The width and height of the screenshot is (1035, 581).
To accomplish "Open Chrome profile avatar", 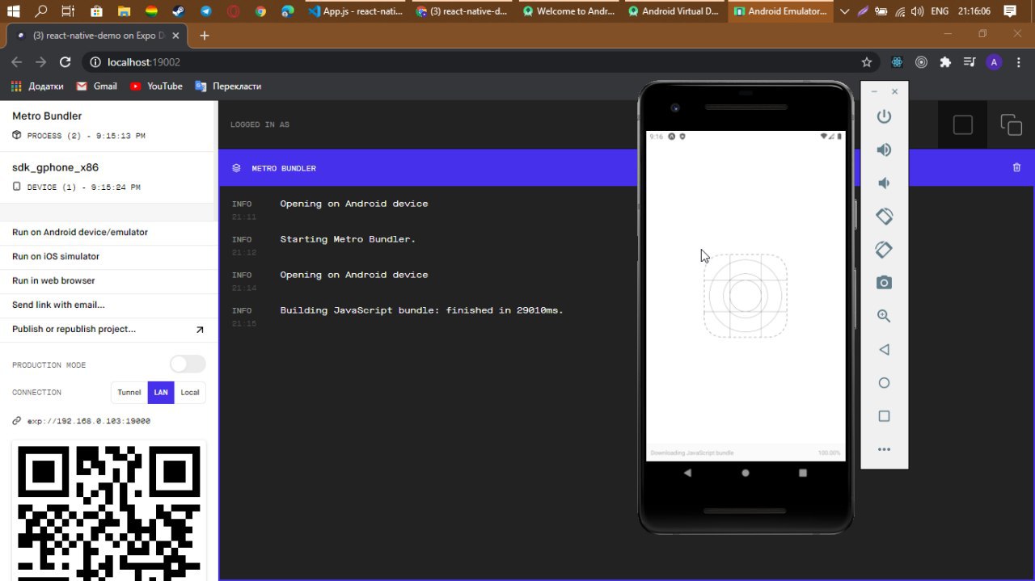I will click(995, 62).
